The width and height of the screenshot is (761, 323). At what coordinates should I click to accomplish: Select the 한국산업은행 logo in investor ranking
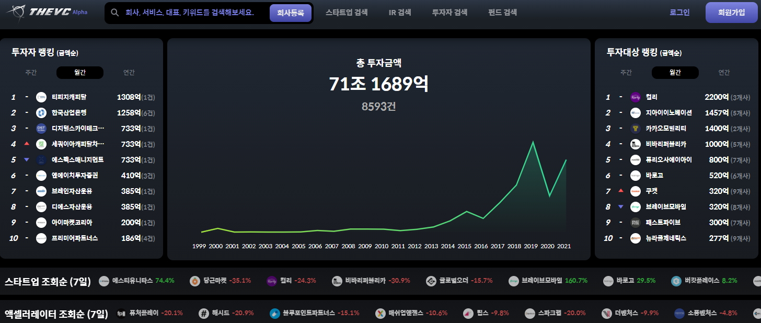coord(41,113)
